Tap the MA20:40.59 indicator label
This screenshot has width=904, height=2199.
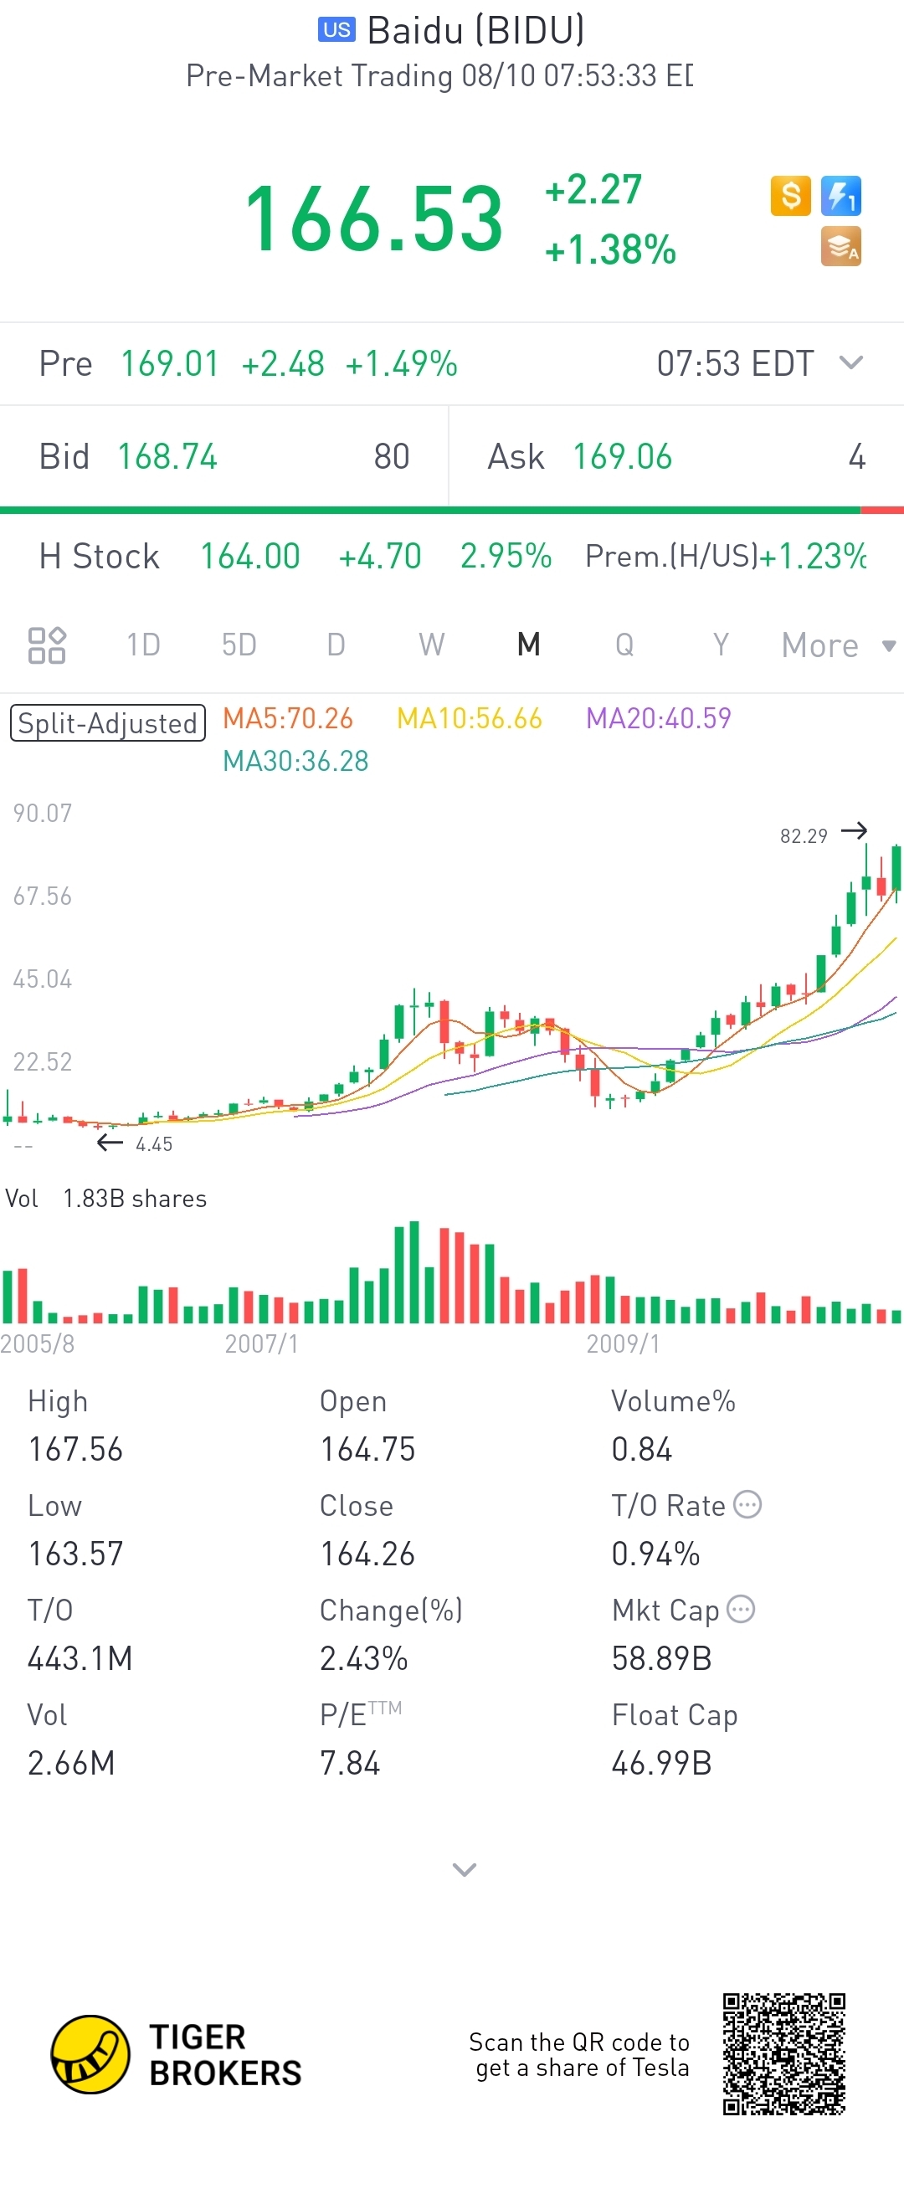[x=658, y=719]
